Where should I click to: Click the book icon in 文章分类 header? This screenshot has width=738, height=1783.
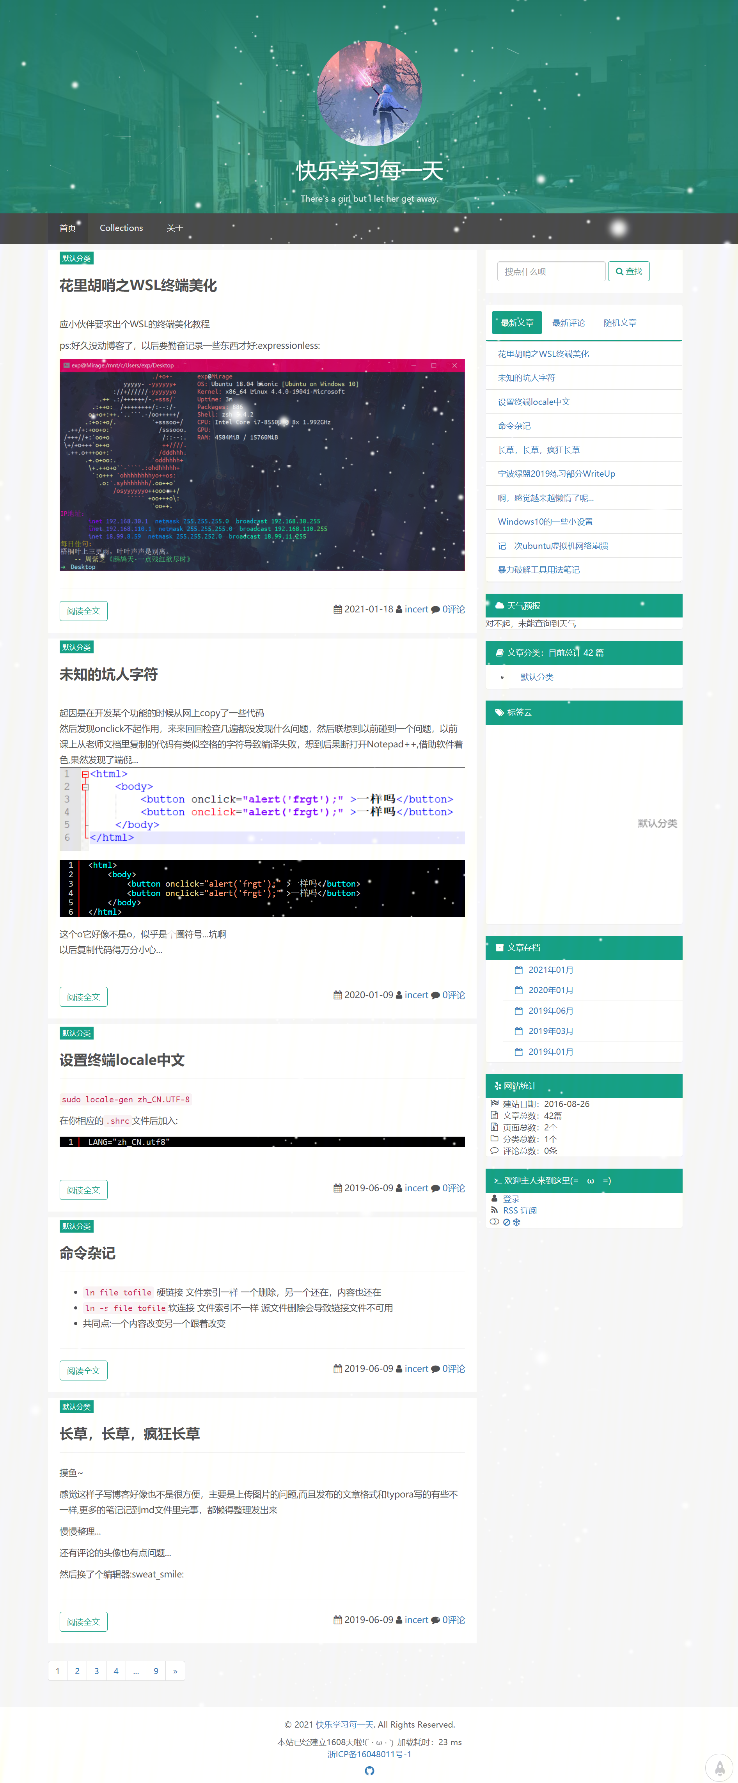point(500,652)
